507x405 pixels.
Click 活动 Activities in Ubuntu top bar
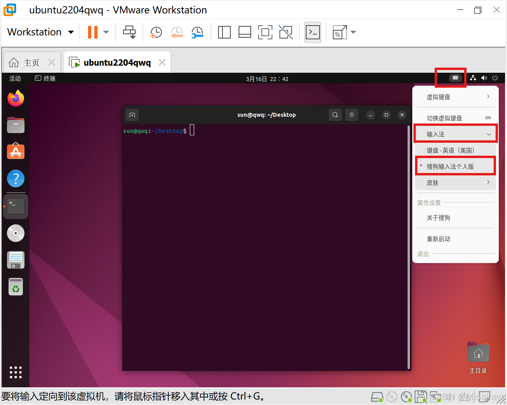[x=15, y=79]
